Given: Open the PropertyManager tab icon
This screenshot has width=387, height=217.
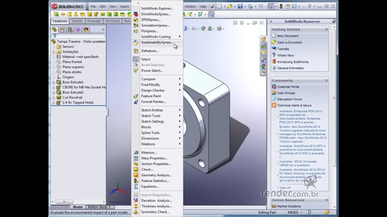Looking at the screenshot, I should tap(62, 30).
